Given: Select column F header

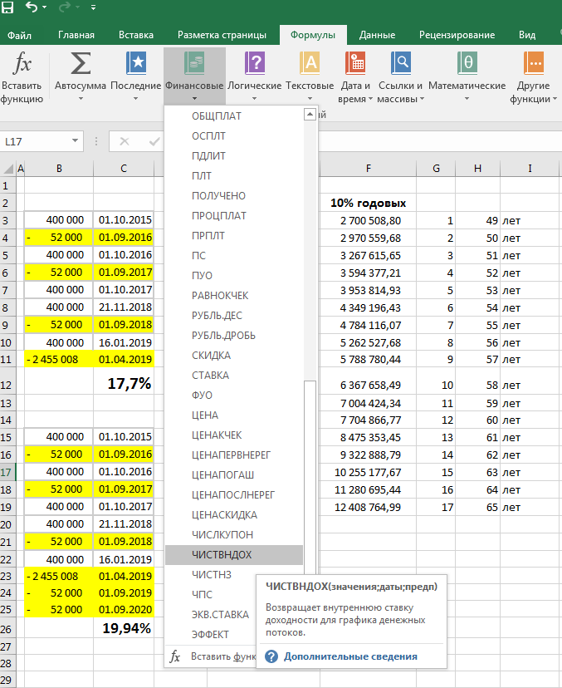Looking at the screenshot, I should (x=369, y=169).
